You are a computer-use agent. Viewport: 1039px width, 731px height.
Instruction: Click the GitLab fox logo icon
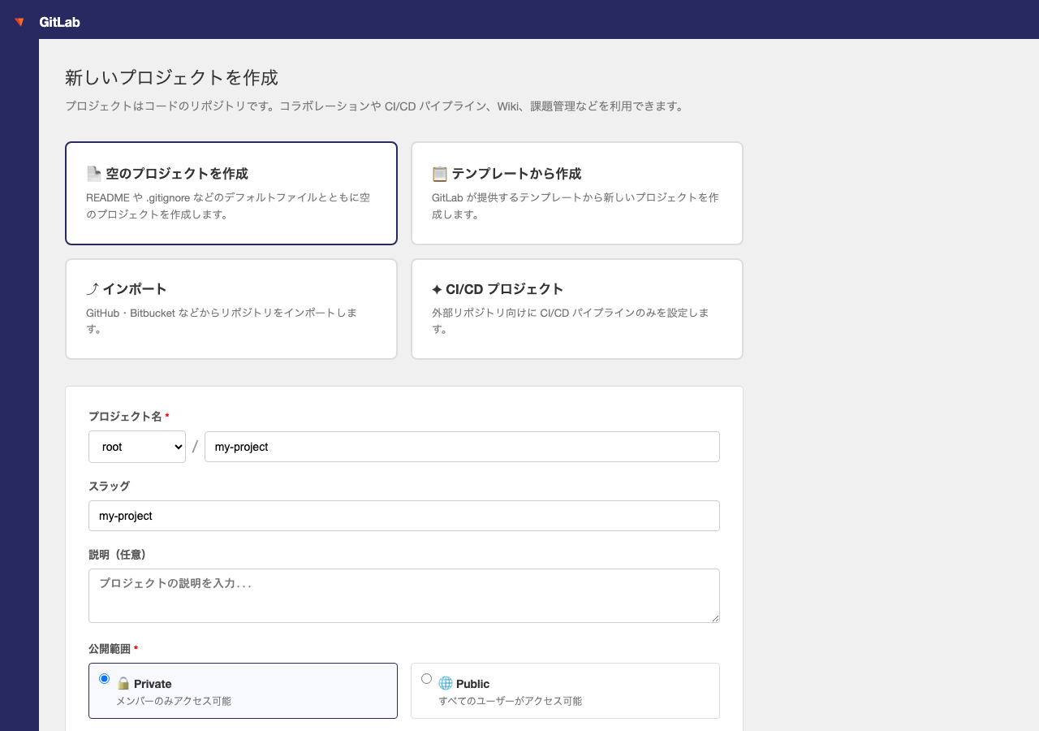coord(19,22)
